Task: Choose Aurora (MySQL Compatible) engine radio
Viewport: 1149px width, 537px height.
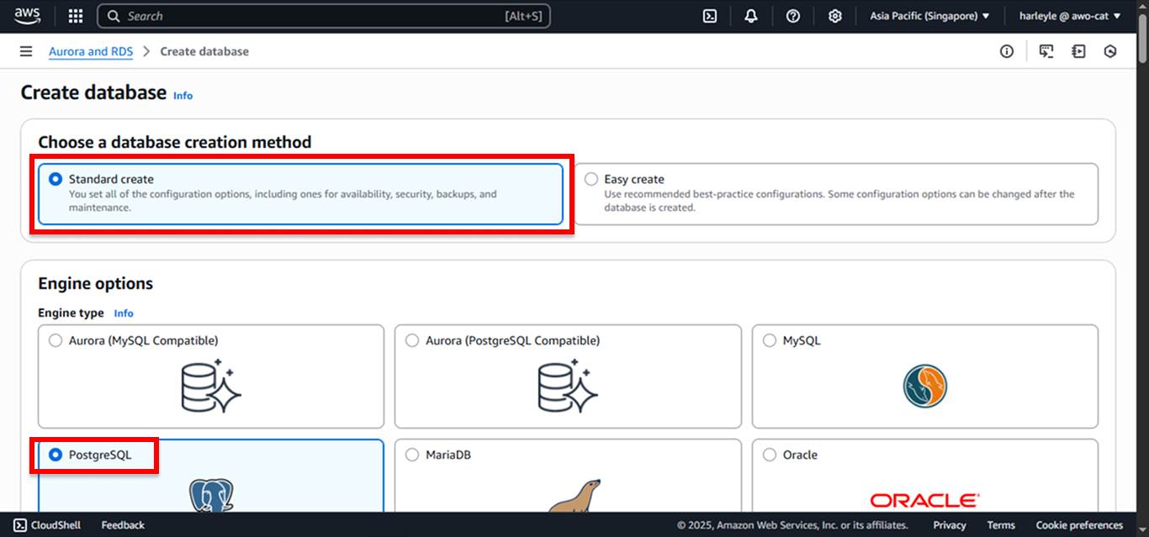Action: tap(56, 340)
